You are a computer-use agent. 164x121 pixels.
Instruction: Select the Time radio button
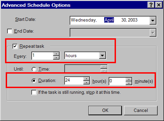(x=34, y=69)
